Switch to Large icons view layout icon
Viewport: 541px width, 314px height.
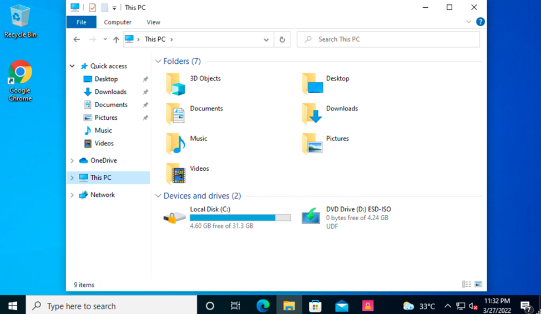coord(478,285)
